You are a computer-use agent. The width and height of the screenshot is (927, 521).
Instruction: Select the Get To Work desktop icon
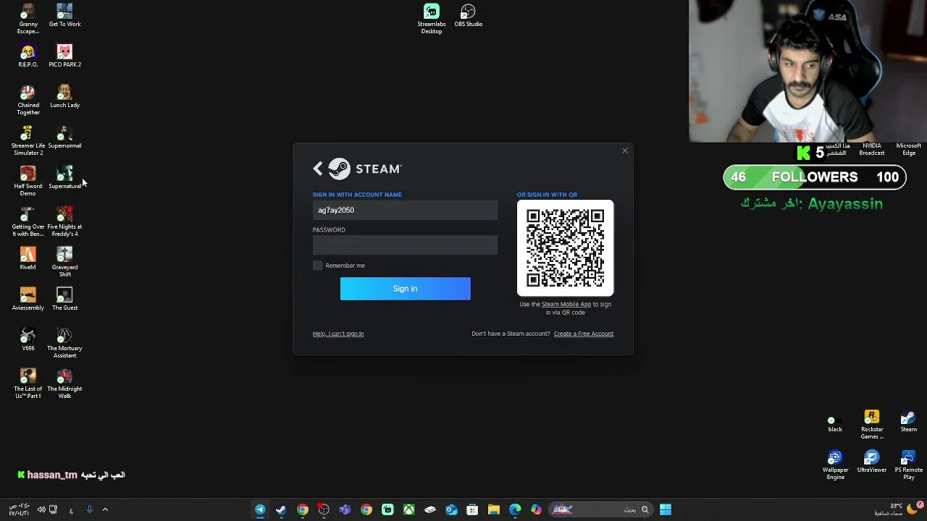click(x=64, y=16)
